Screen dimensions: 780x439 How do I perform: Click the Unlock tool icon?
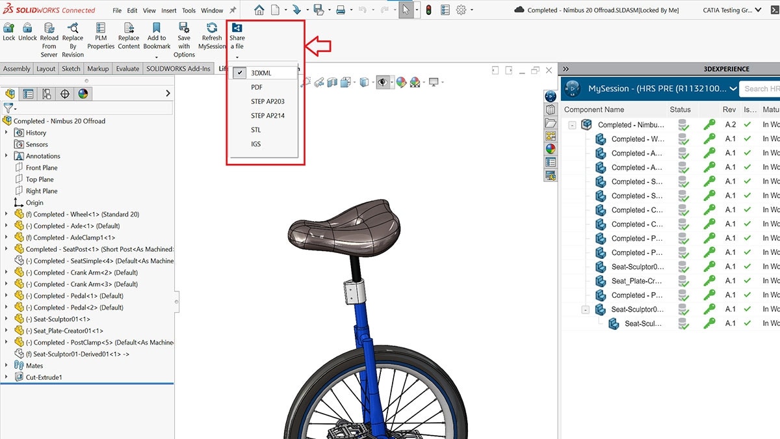27,27
